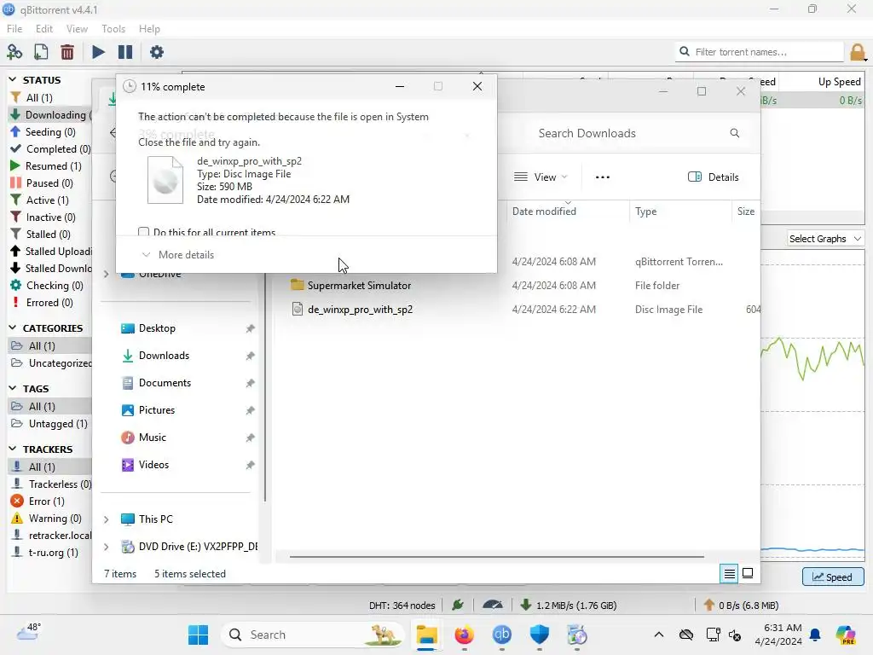Click the taskbar Search box

[x=314, y=635]
